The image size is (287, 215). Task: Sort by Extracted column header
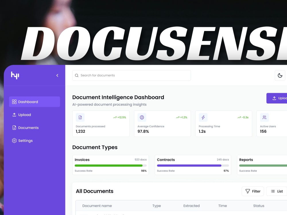coord(191,206)
